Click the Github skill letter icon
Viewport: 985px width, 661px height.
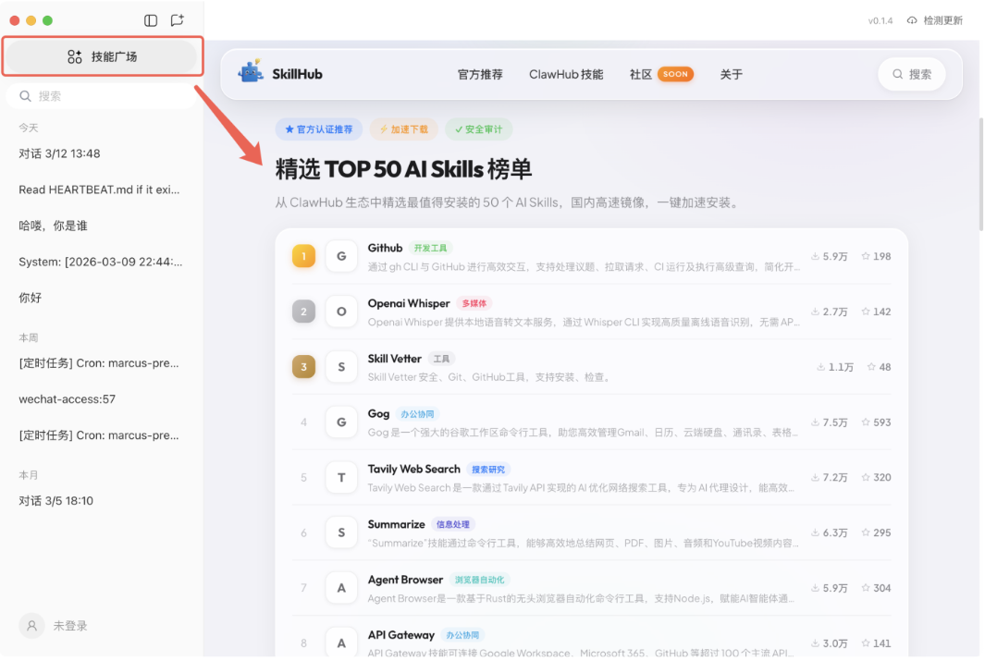[x=341, y=256]
